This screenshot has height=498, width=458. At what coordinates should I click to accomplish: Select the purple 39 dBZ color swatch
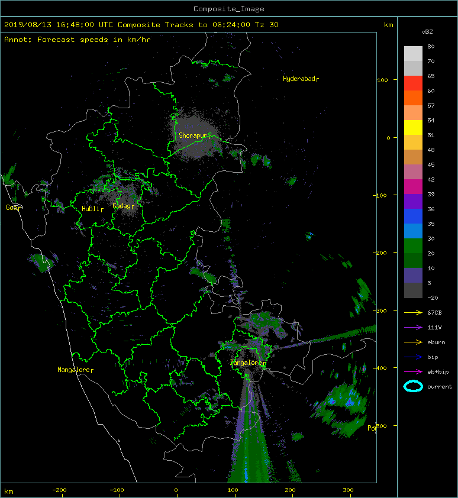coord(413,201)
